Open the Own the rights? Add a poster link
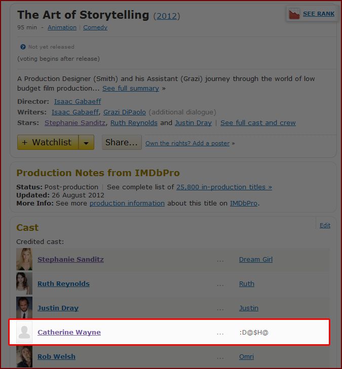Screen dimensions: 342x369 [187, 143]
